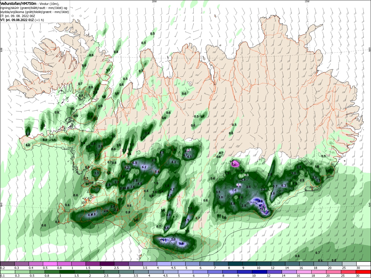Select the pale green 0.1 rain legend swatch
Viewport: 371px width, 278px height.
click(7, 272)
